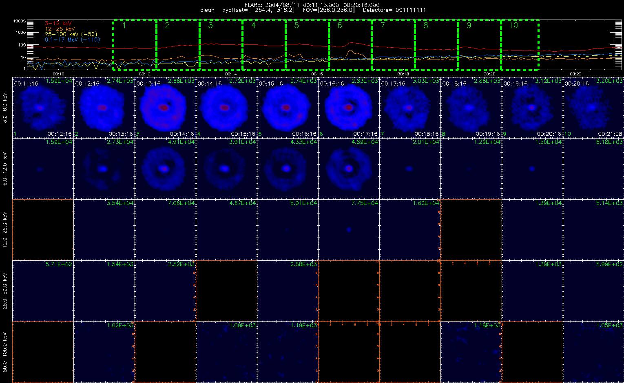Click the 1.02E+03 peak value
The width and height of the screenshot is (624, 383).
pyautogui.click(x=120, y=325)
